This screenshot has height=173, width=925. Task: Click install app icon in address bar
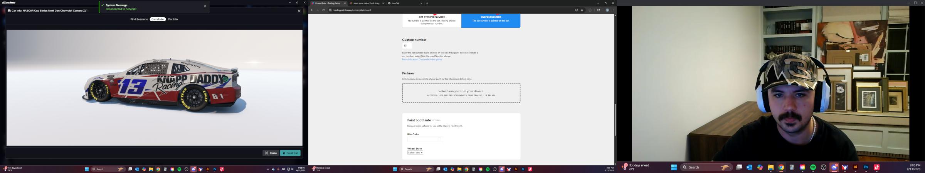pos(577,10)
